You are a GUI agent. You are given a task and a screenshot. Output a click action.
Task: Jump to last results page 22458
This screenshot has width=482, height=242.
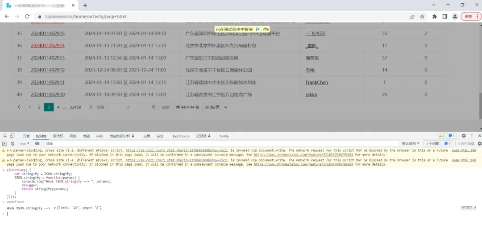point(75,107)
